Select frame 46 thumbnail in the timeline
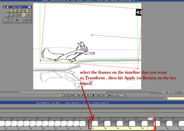 (x=169, y=124)
